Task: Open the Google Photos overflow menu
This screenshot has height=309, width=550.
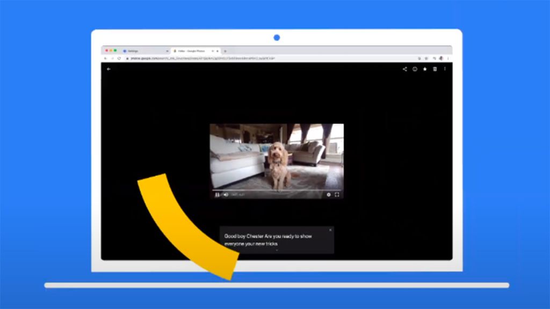Action: (x=445, y=69)
